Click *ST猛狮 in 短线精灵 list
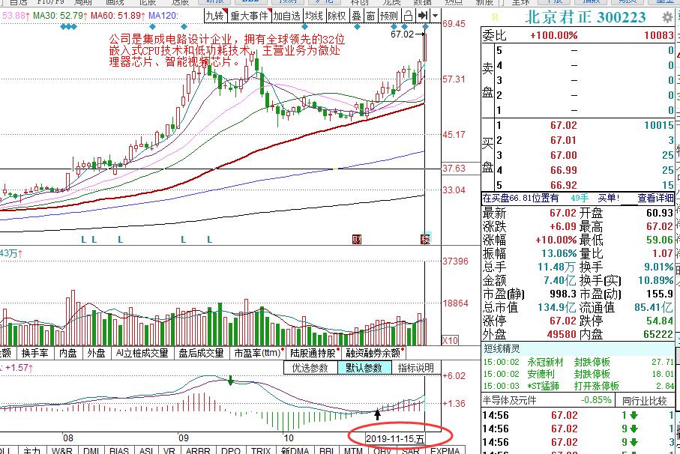 (x=543, y=386)
